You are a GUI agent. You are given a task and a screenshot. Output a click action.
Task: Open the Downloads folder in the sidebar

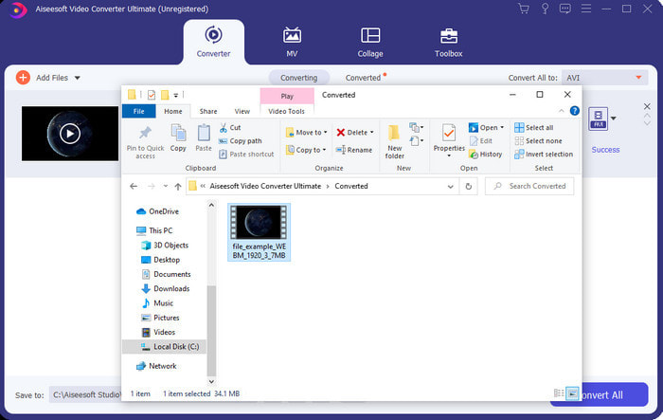[166, 289]
